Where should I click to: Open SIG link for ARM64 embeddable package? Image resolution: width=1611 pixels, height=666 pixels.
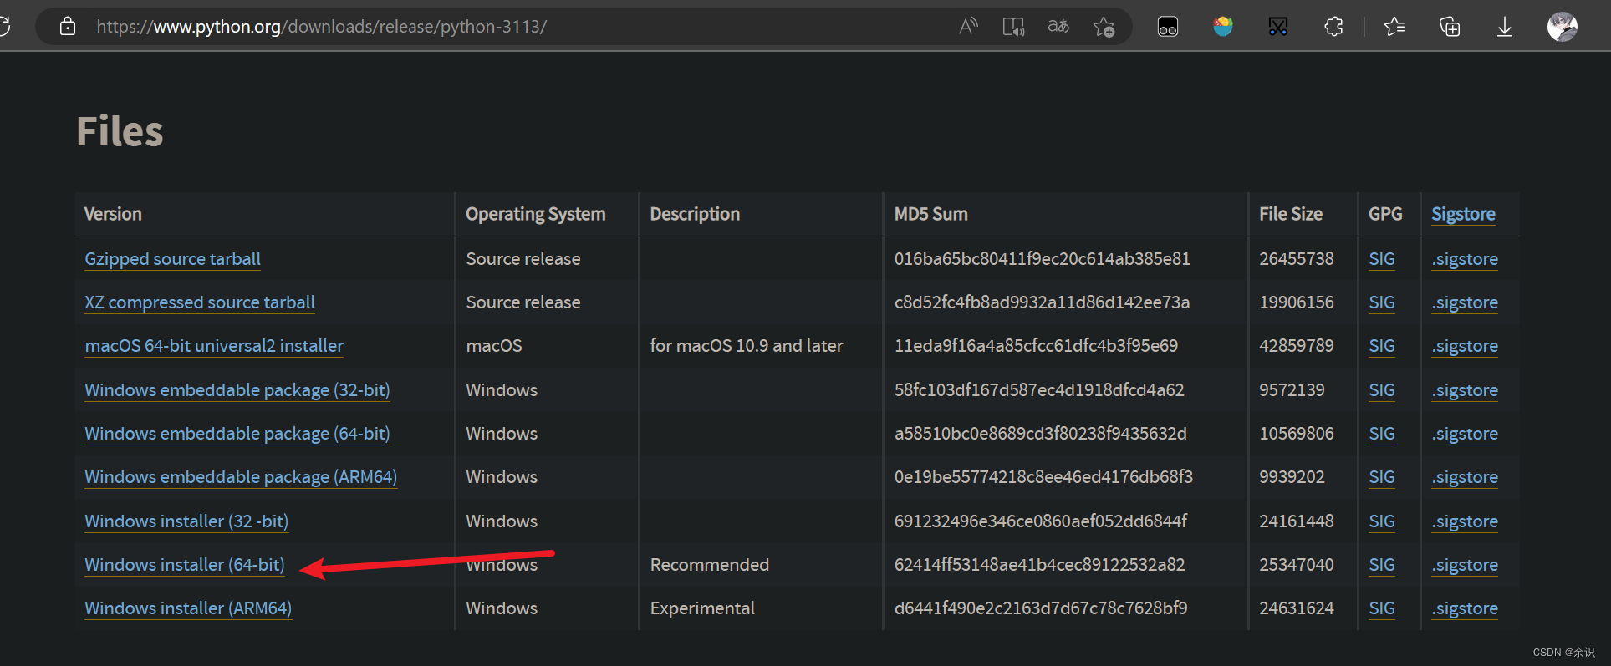coord(1382,477)
